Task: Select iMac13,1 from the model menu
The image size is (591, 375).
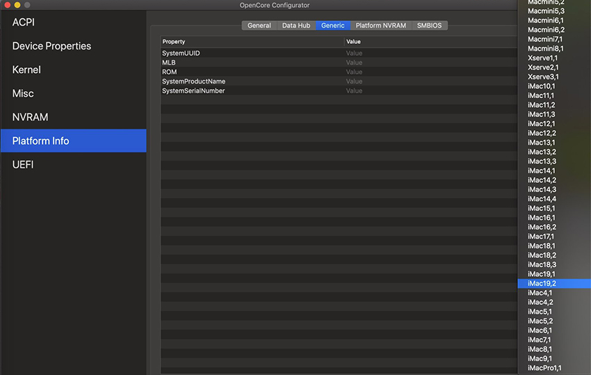Action: tap(554, 143)
